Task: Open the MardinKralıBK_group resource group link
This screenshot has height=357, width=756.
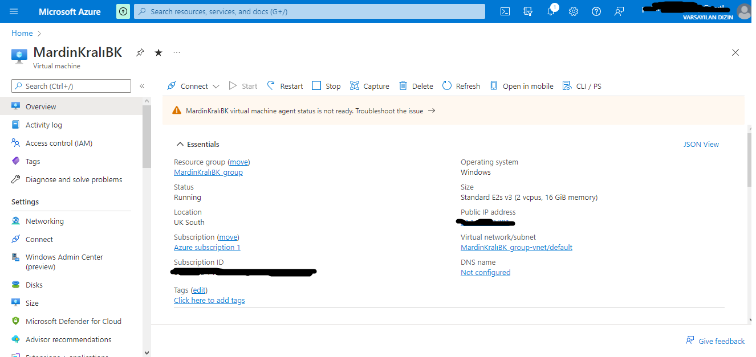Action: (x=208, y=173)
